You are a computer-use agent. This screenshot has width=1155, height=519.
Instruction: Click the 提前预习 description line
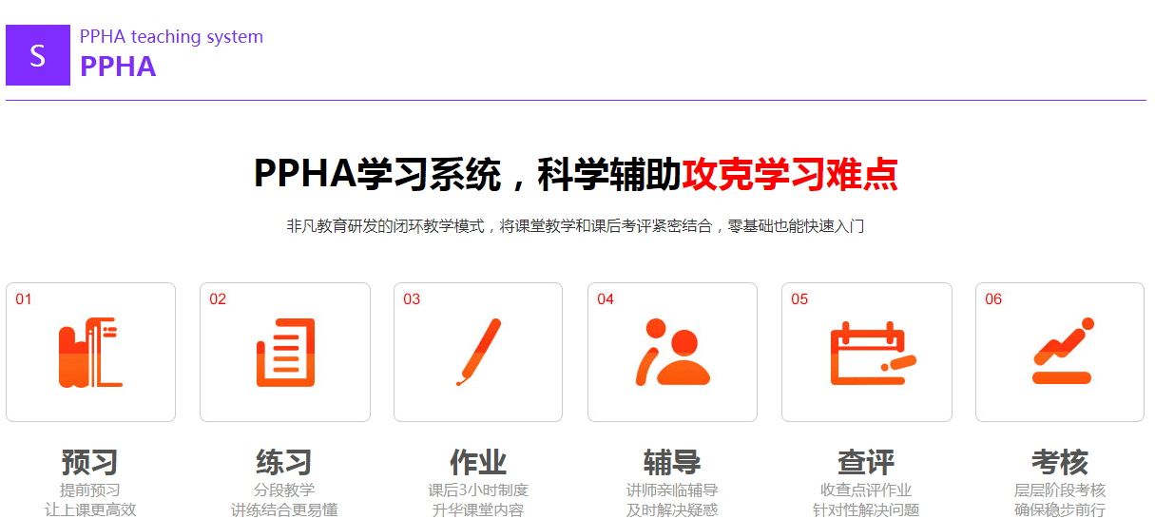(90, 490)
